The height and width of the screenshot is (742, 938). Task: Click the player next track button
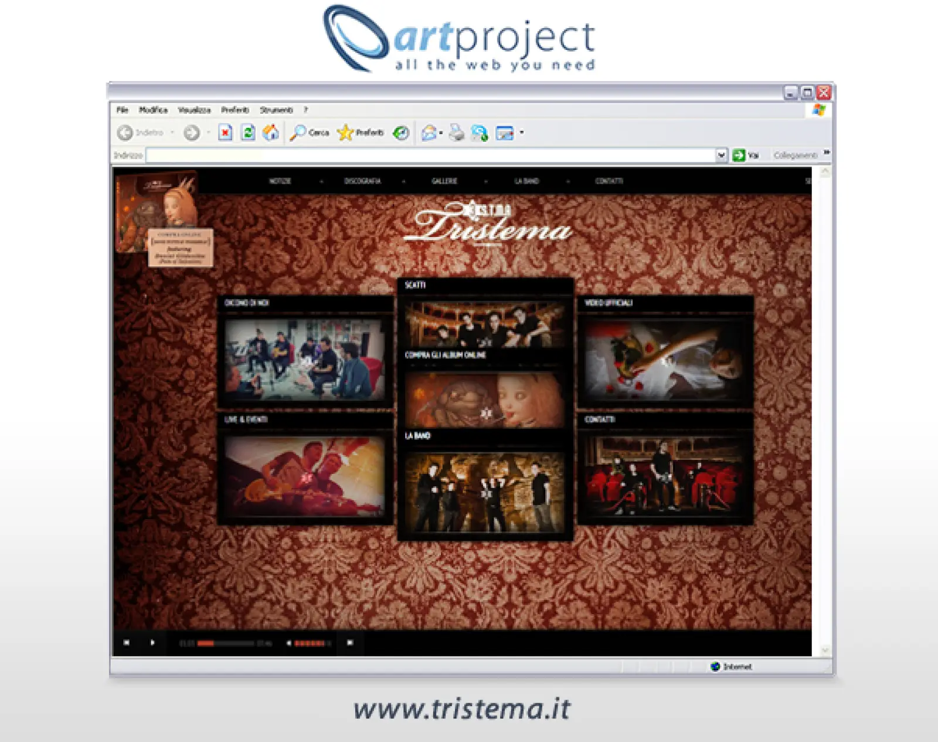coord(350,643)
